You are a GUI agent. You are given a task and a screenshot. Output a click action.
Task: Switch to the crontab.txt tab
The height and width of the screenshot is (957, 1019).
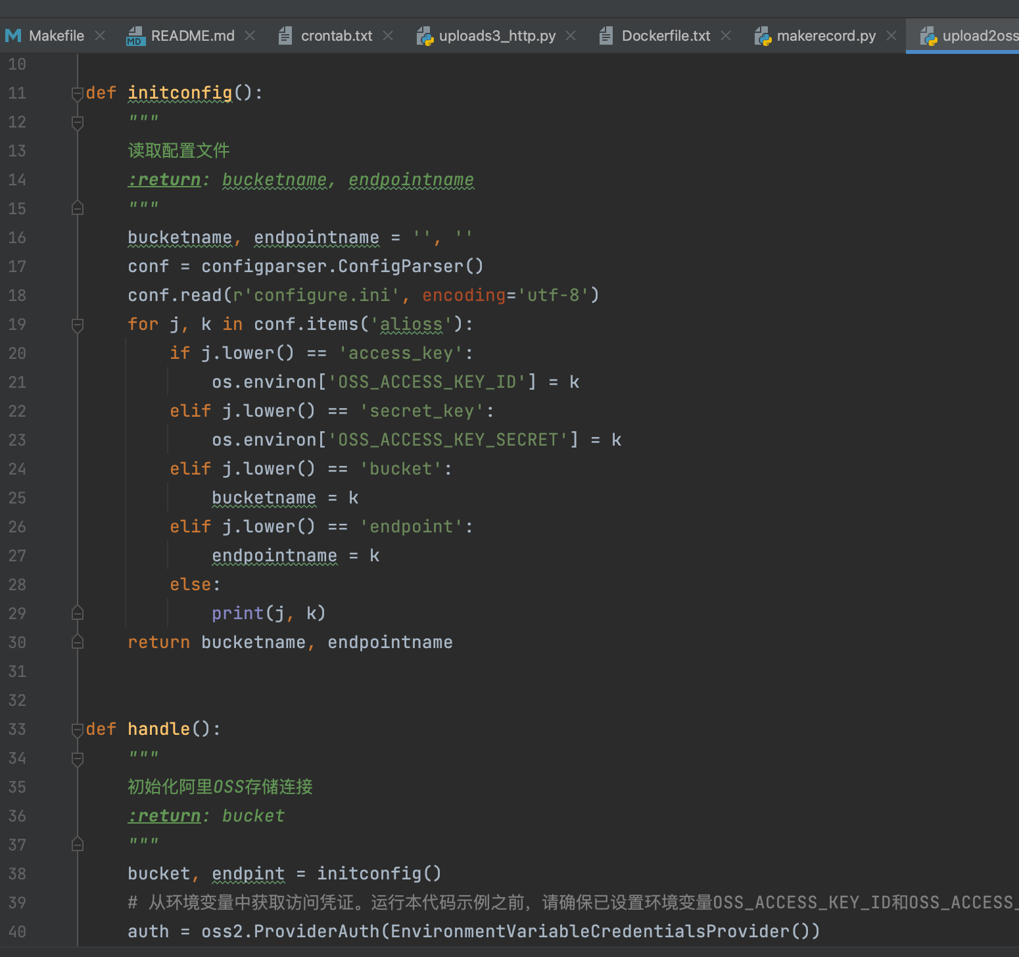pyautogui.click(x=337, y=36)
